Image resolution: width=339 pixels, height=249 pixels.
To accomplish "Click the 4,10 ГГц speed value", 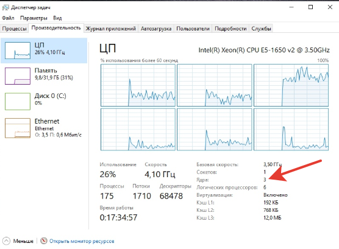I will [x=160, y=174].
